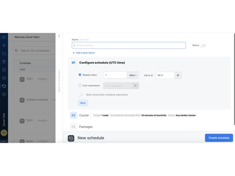Open the cube packages sidebar icon
The width and height of the screenshot is (235, 176).
4,61
